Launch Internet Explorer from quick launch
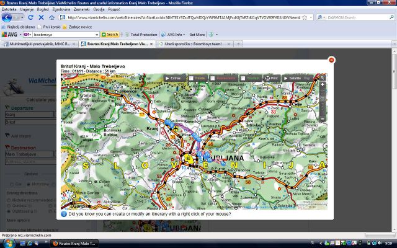 [x=30, y=243]
